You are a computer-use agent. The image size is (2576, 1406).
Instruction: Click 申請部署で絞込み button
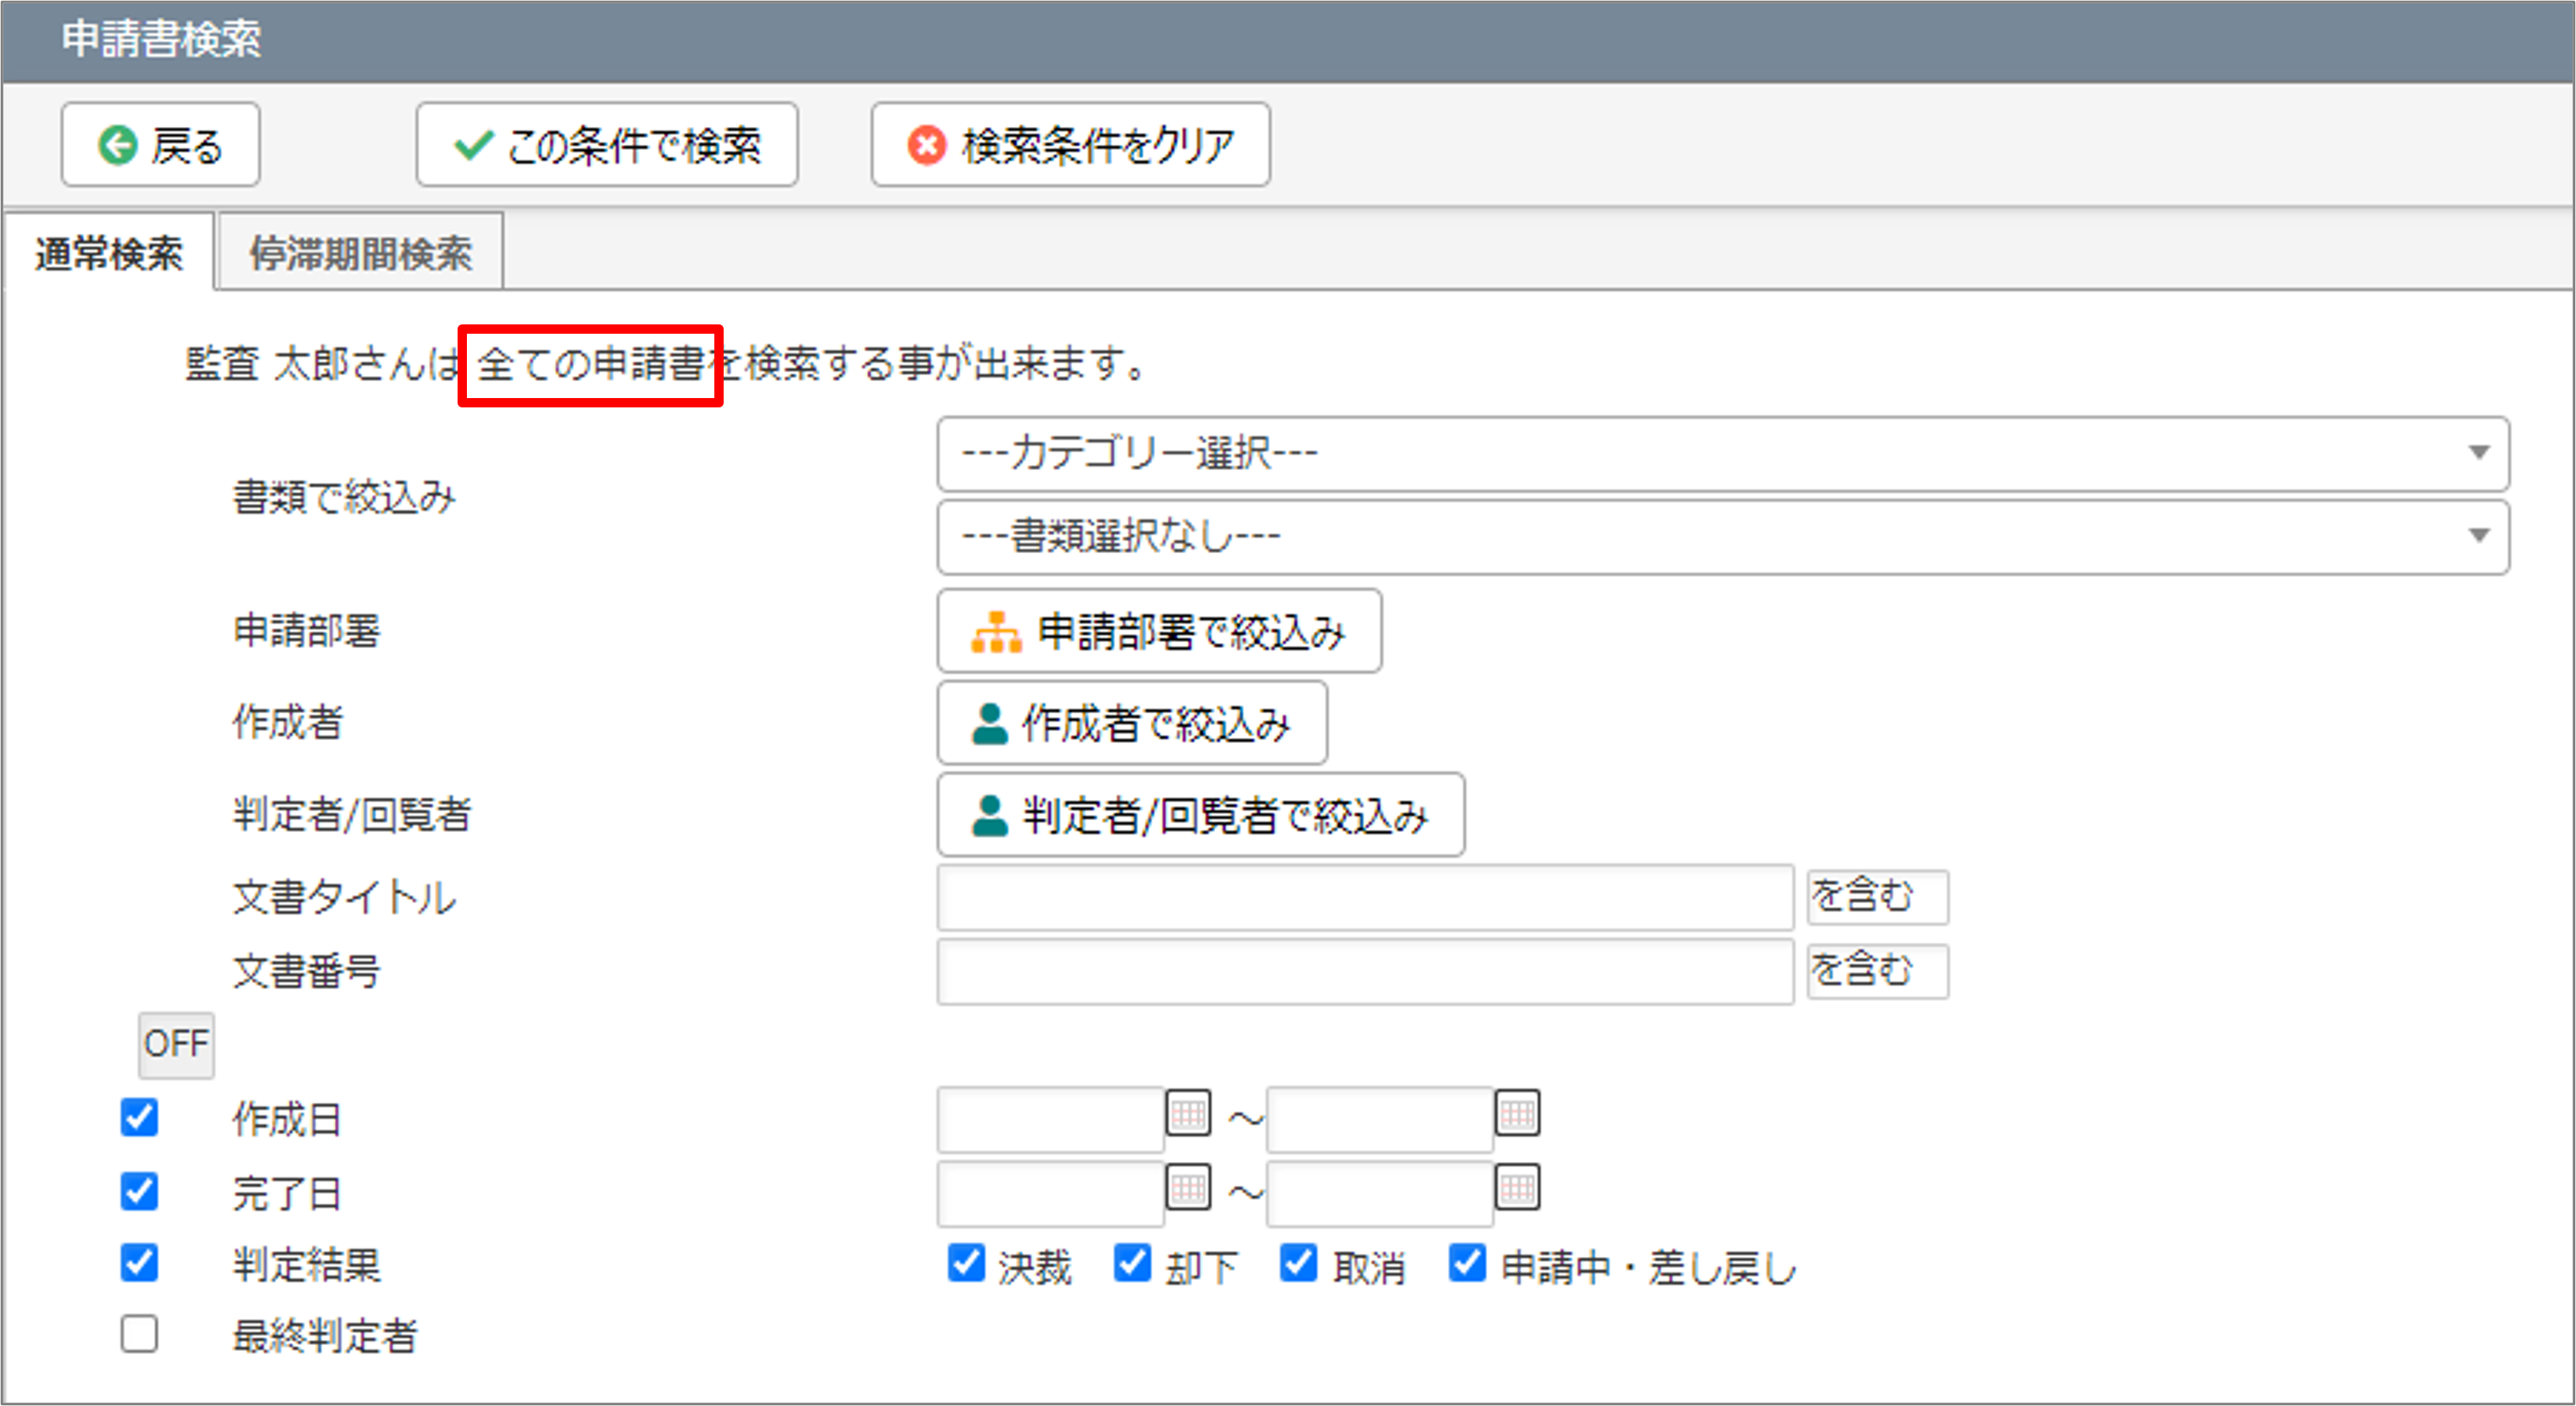(1160, 630)
